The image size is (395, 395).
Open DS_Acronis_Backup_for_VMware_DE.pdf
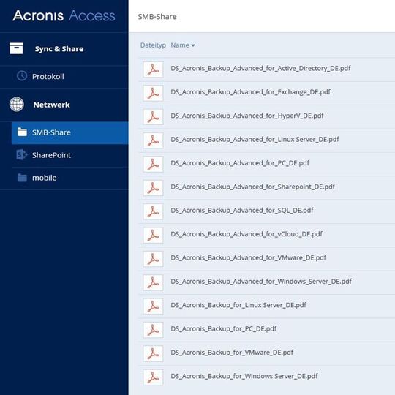pos(232,353)
